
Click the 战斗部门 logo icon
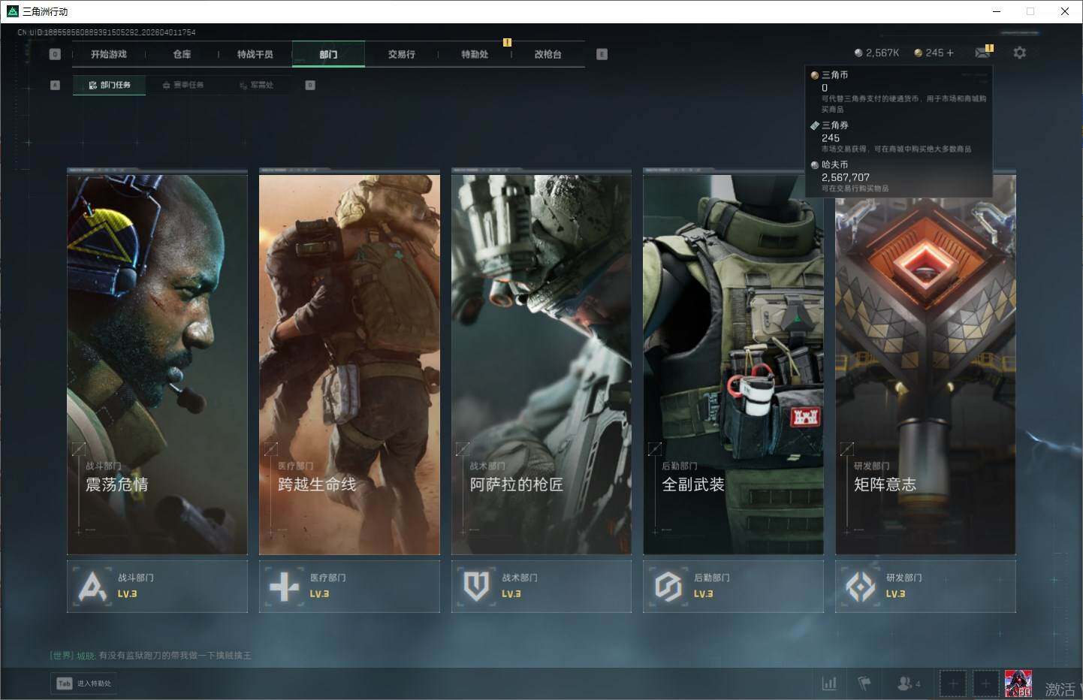(92, 586)
